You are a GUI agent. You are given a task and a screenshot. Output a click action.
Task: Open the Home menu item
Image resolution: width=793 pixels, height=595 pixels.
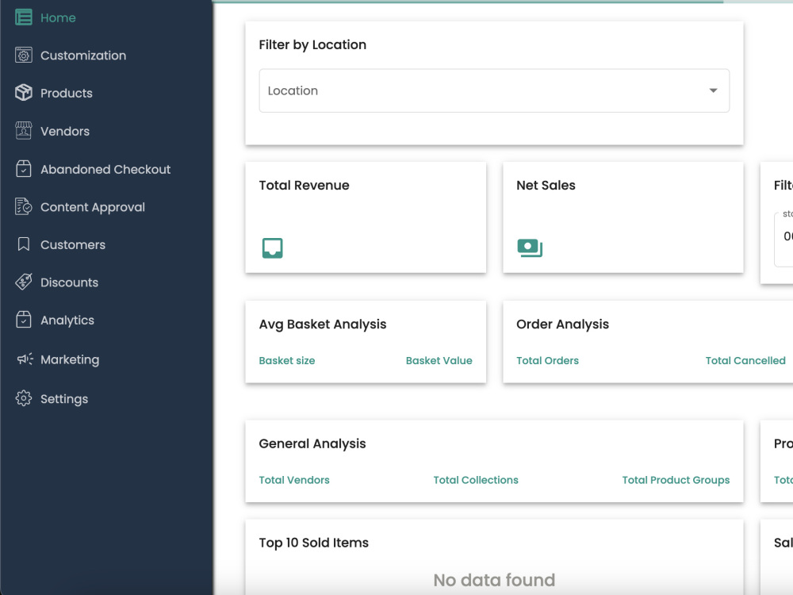pyautogui.click(x=58, y=17)
